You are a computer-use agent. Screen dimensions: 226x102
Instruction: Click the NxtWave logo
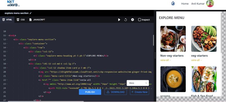pos(13,3)
